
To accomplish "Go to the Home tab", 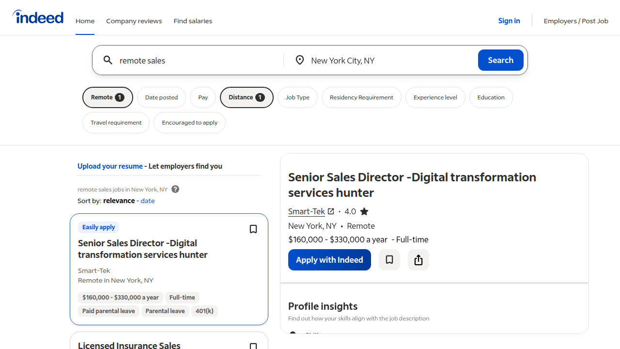I will (x=85, y=21).
